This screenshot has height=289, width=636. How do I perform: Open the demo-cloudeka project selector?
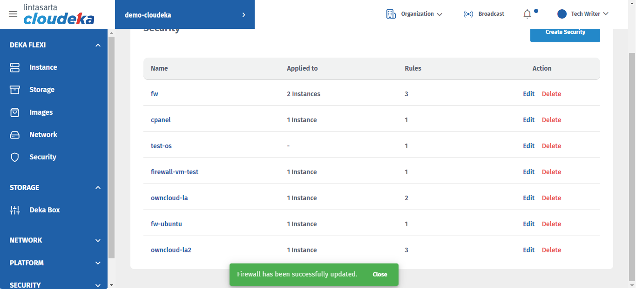[x=184, y=15]
